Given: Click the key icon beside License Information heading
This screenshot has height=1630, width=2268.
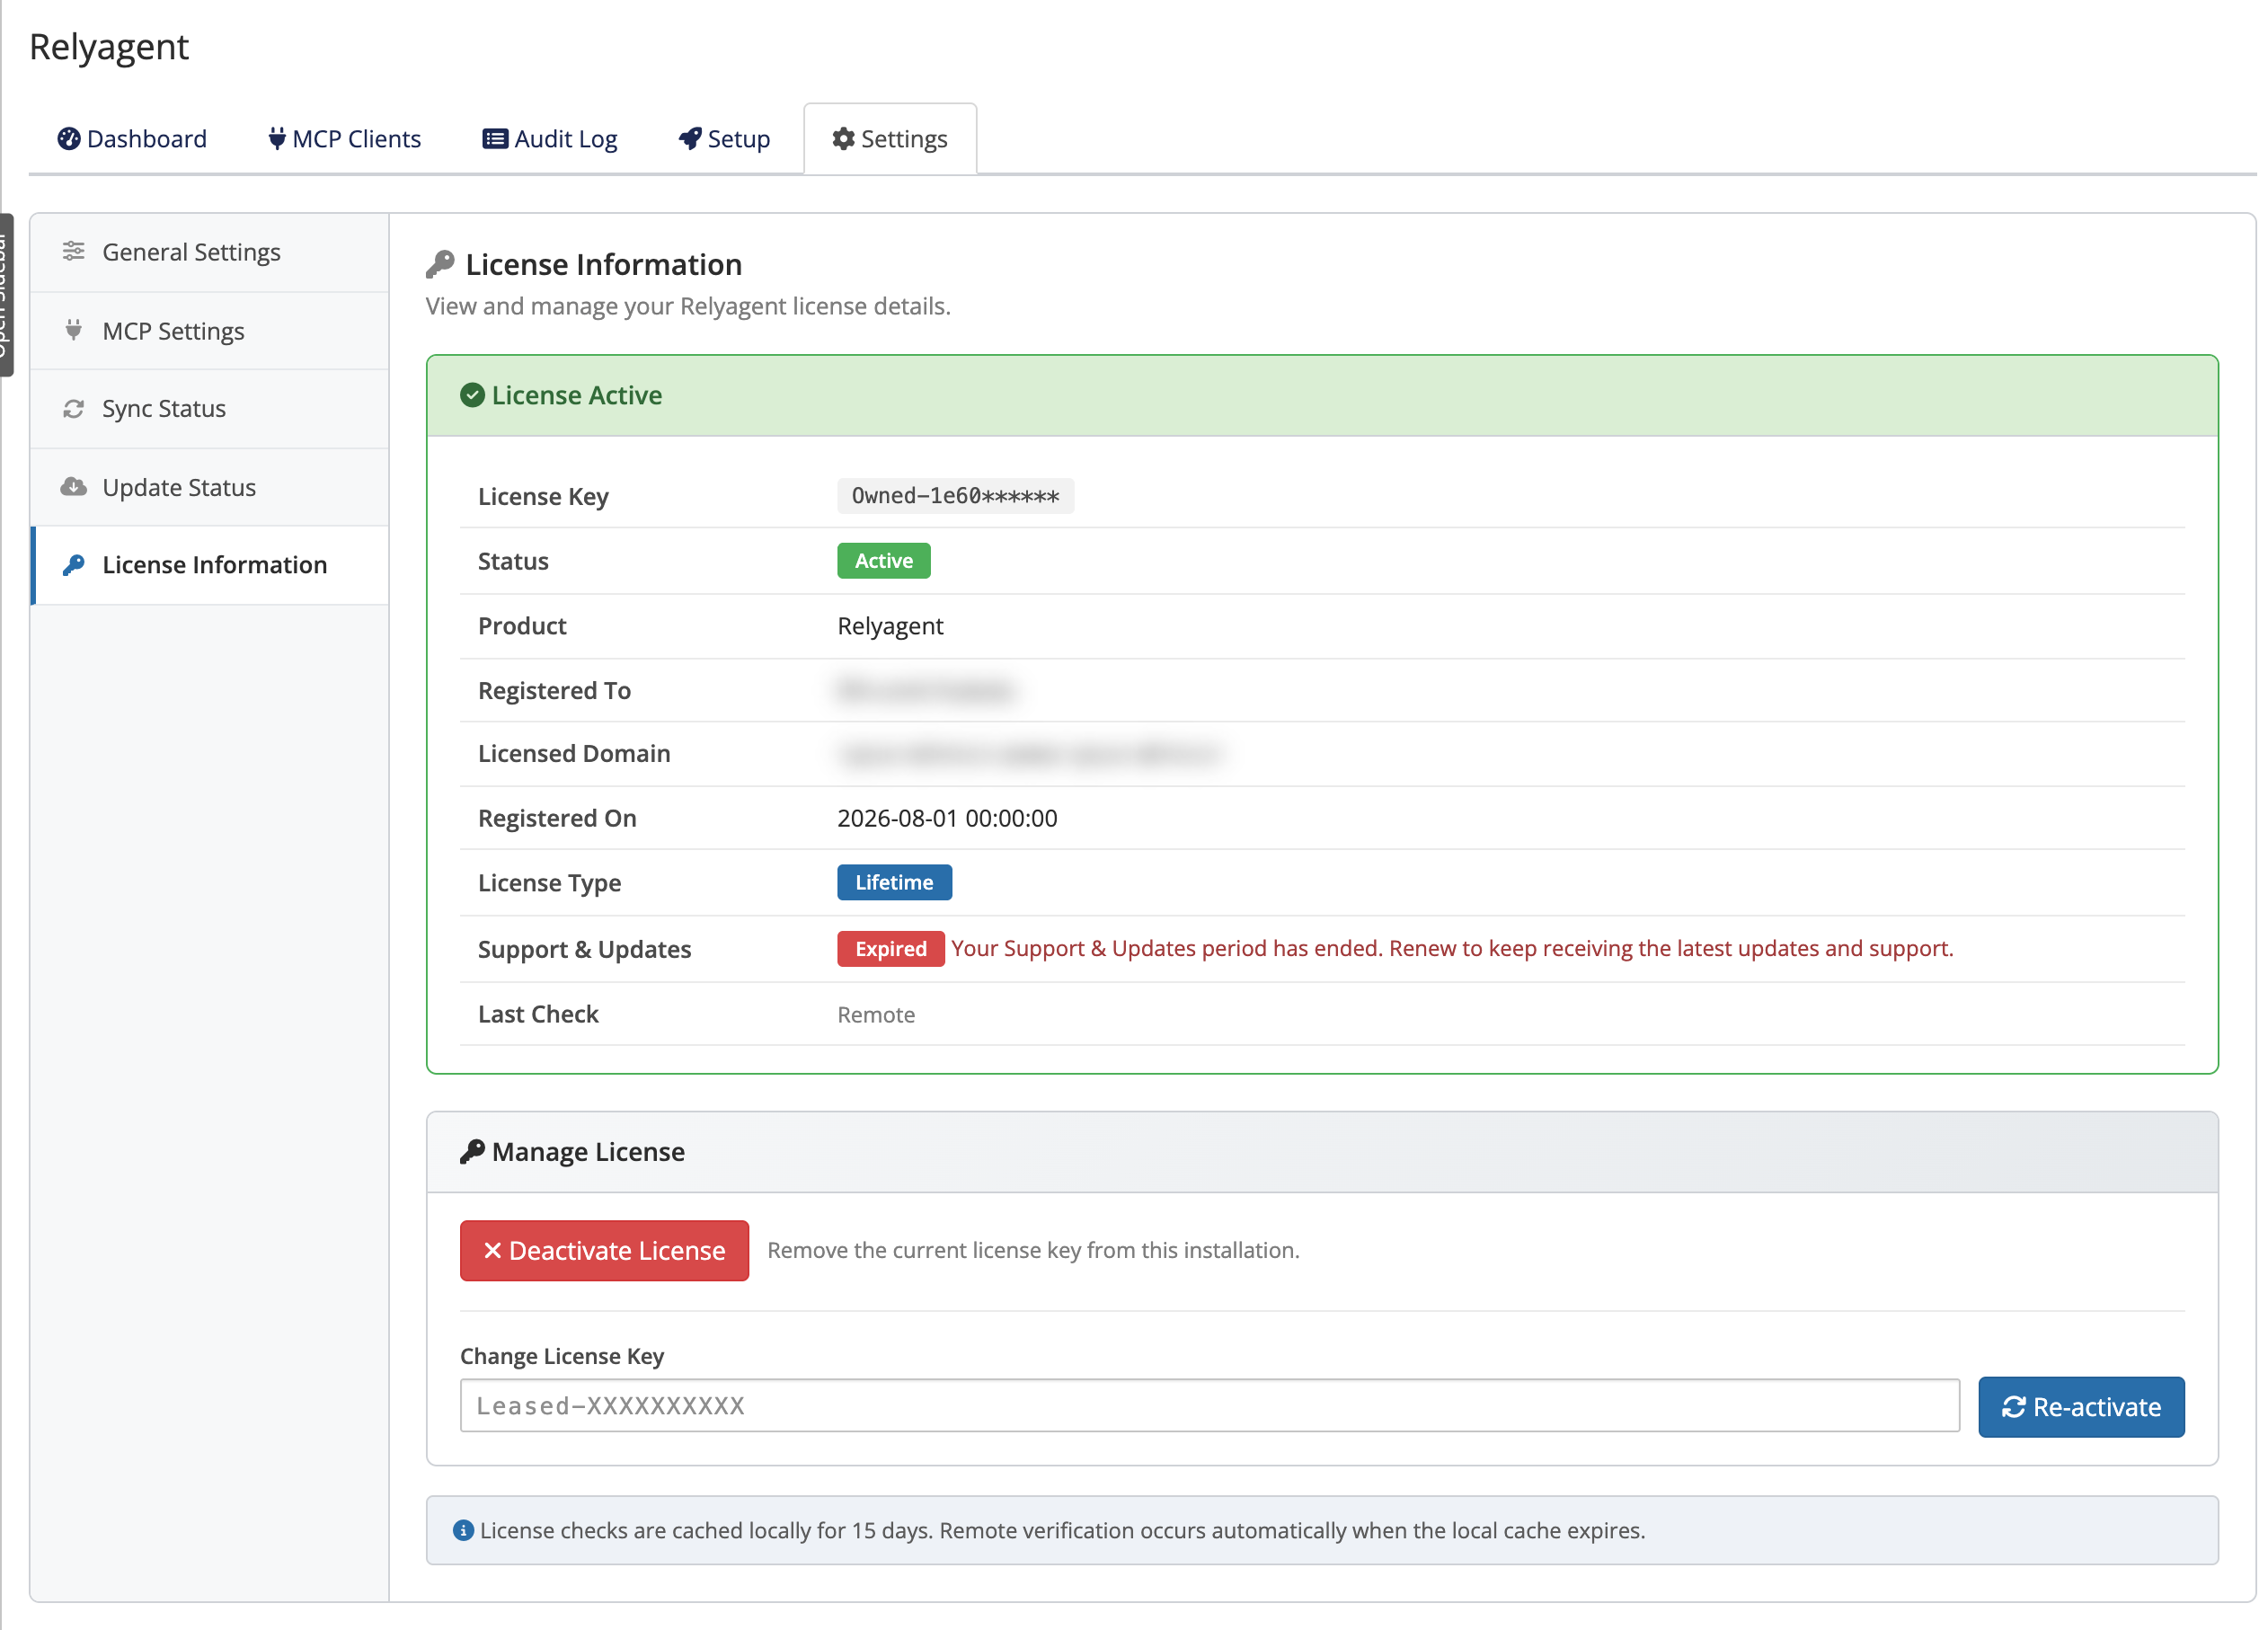Looking at the screenshot, I should pos(440,265).
